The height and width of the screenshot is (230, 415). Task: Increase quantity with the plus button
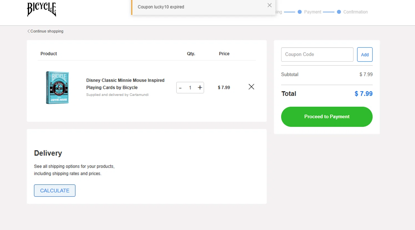[200, 88]
